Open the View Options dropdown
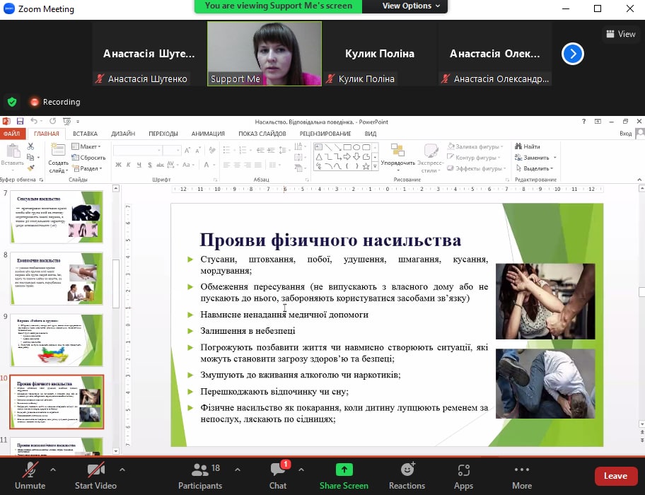Viewport: 645px width, 495px height. 411,6
